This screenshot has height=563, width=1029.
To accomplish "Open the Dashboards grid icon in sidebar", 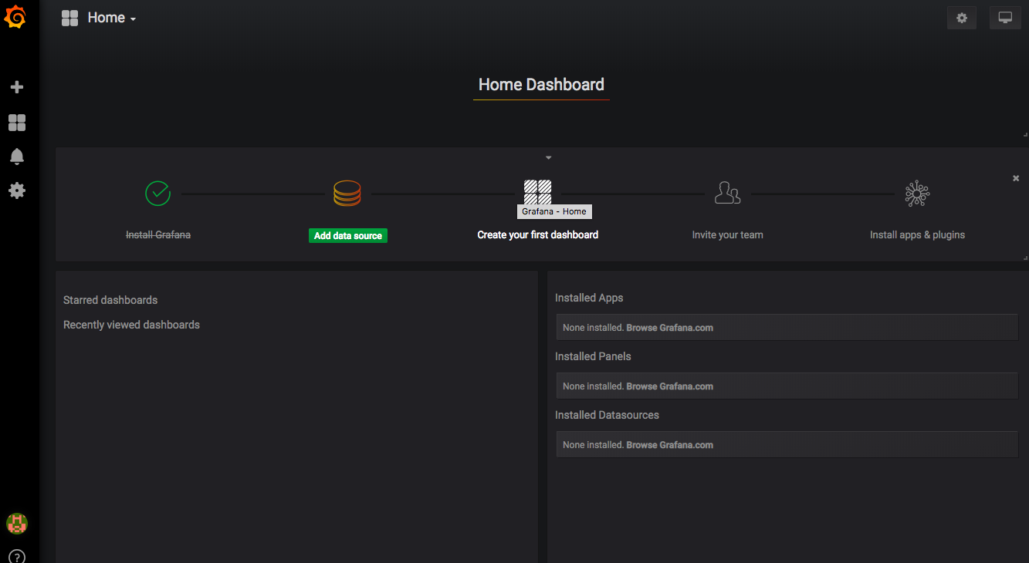I will pos(16,123).
